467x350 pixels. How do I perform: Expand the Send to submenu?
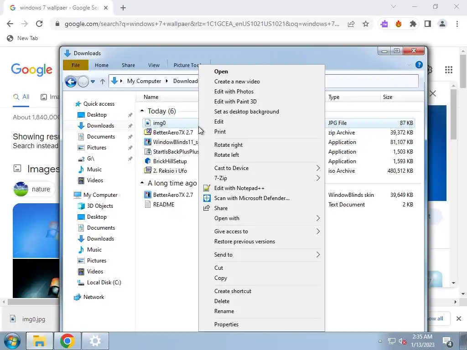318,255
